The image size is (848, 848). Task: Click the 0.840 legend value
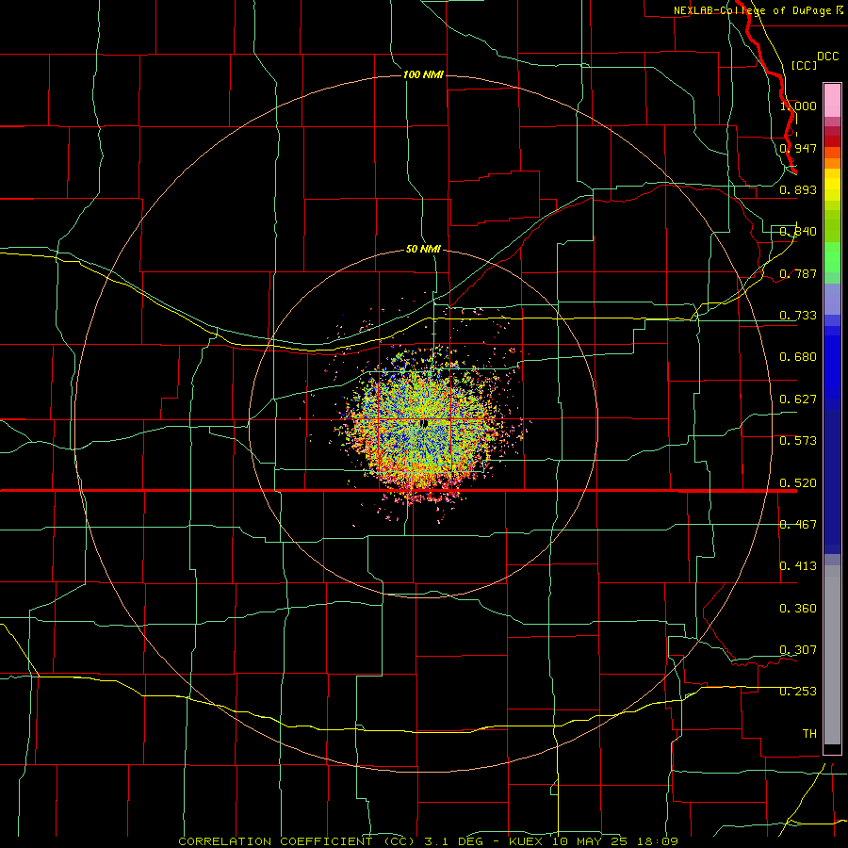(x=798, y=232)
